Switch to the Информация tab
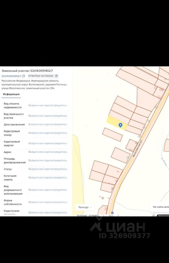Viewport: 169px width, 263px height. 11,94
